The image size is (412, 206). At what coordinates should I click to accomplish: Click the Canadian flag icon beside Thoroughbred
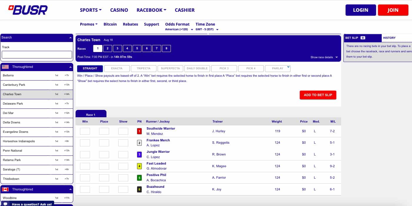click(5, 190)
